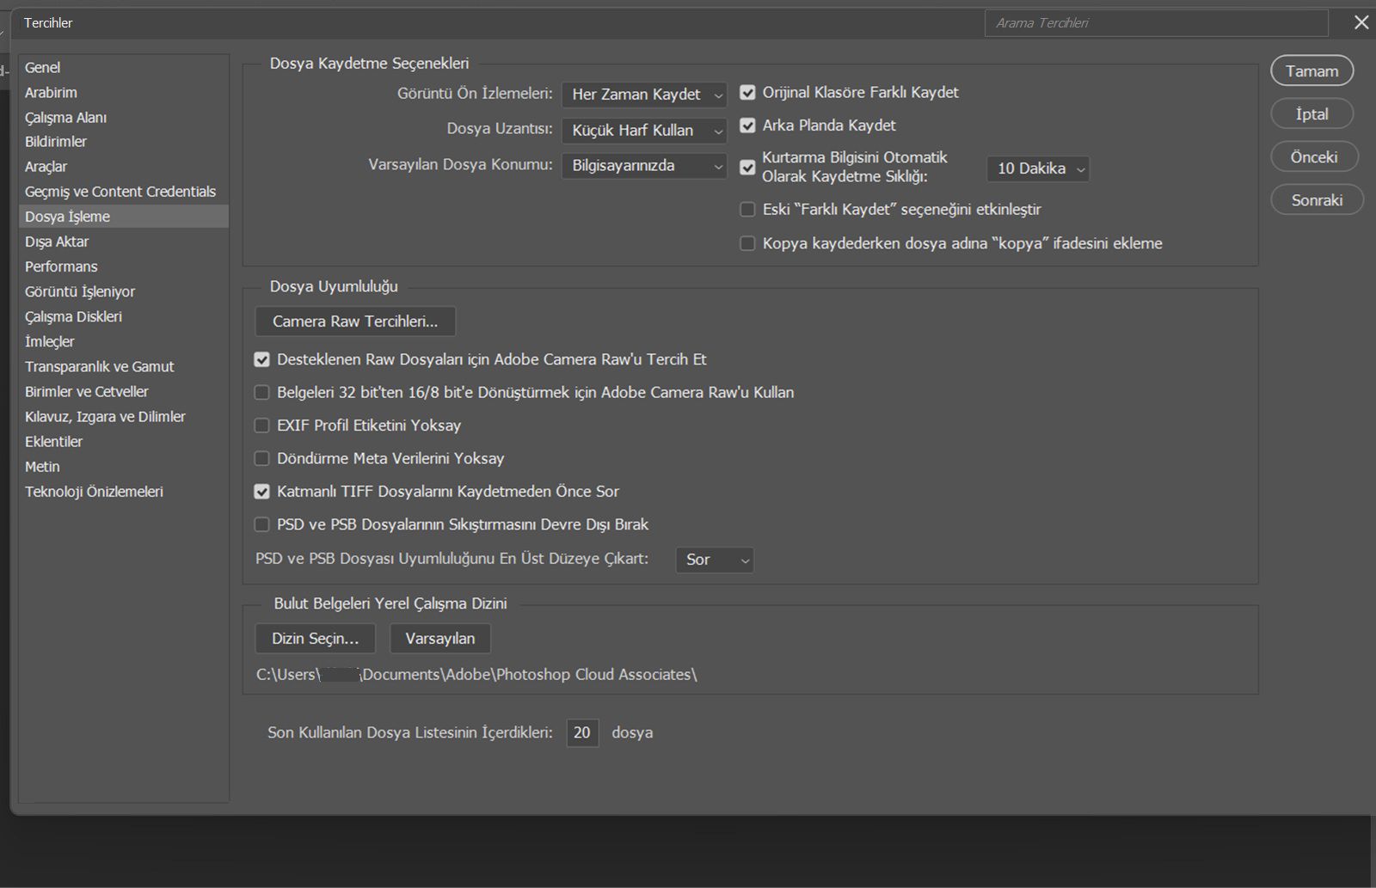Select Teknoloji Önizlemeleri category
Viewport: 1376px width, 888px height.
(x=124, y=492)
